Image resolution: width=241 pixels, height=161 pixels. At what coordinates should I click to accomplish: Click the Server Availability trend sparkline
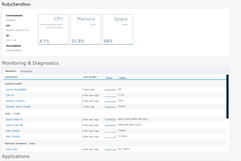[x=110, y=90]
